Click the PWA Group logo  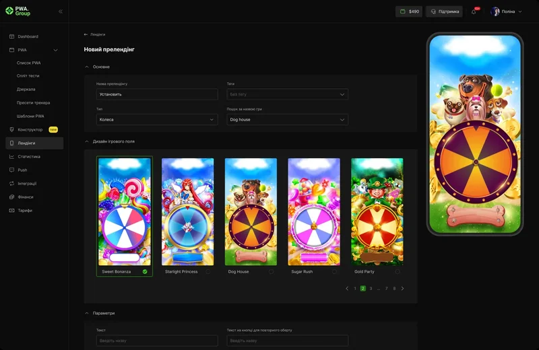(18, 11)
